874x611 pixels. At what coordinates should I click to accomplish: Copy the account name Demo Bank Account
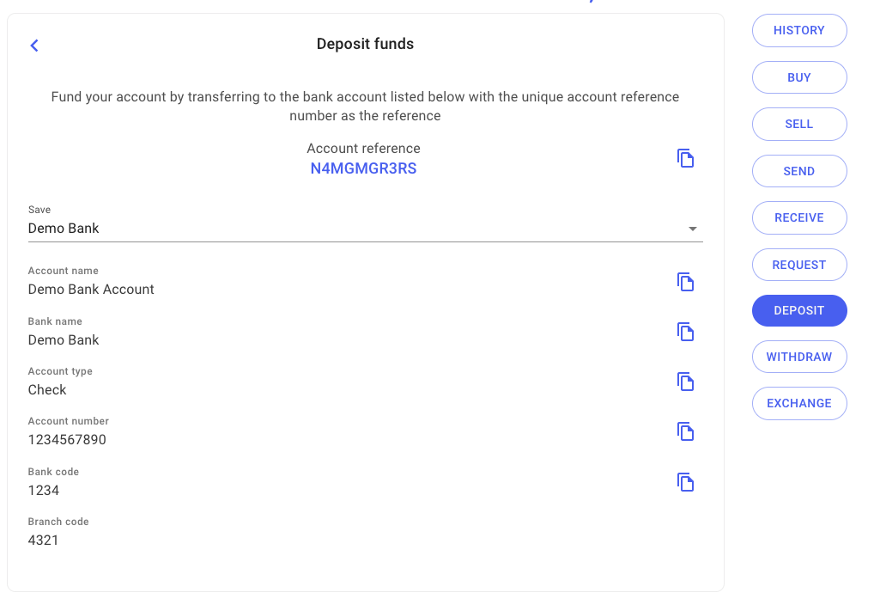[685, 282]
